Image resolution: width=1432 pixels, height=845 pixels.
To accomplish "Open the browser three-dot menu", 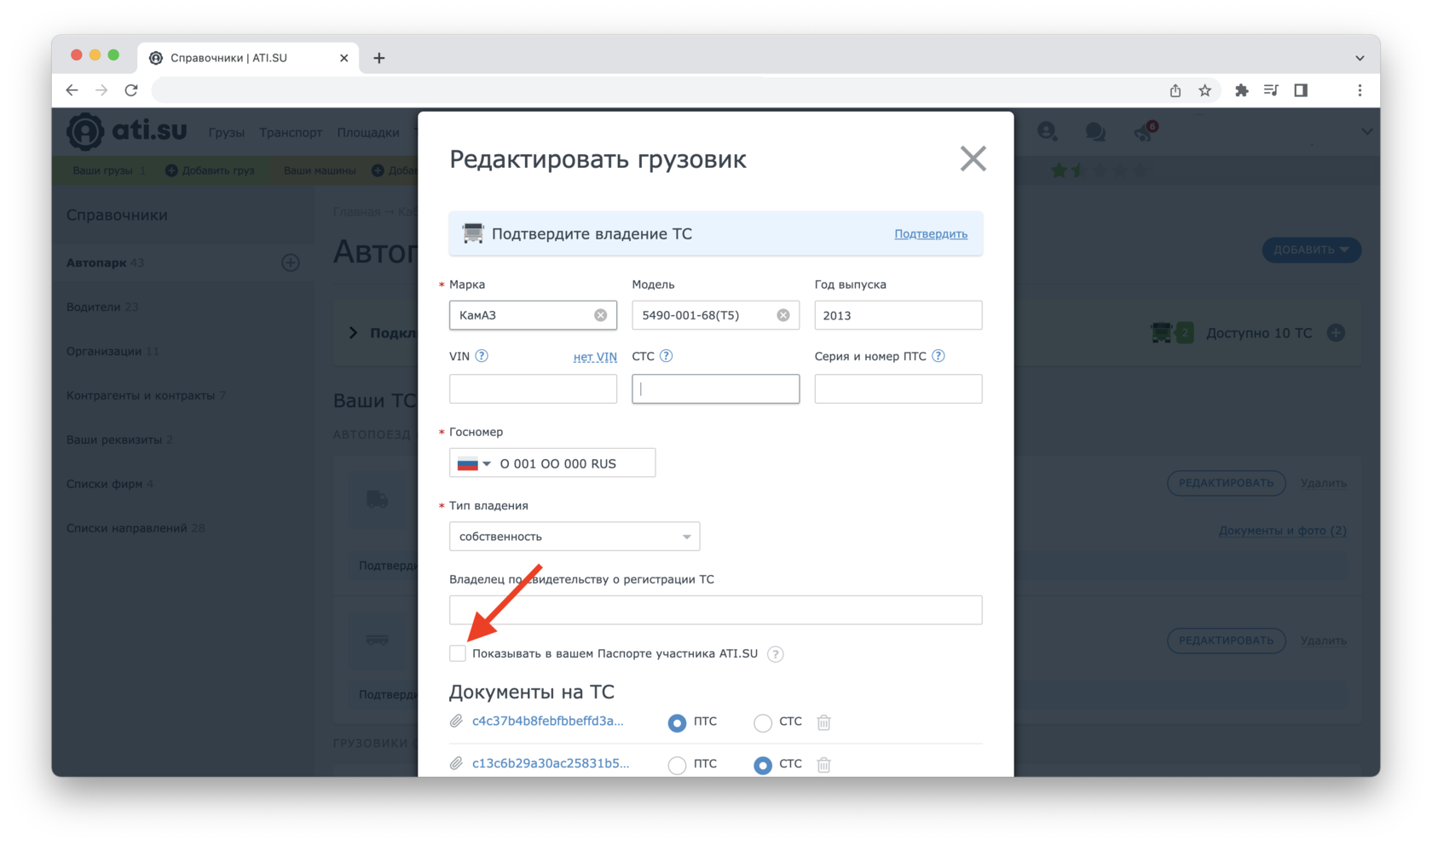I will (x=1360, y=90).
